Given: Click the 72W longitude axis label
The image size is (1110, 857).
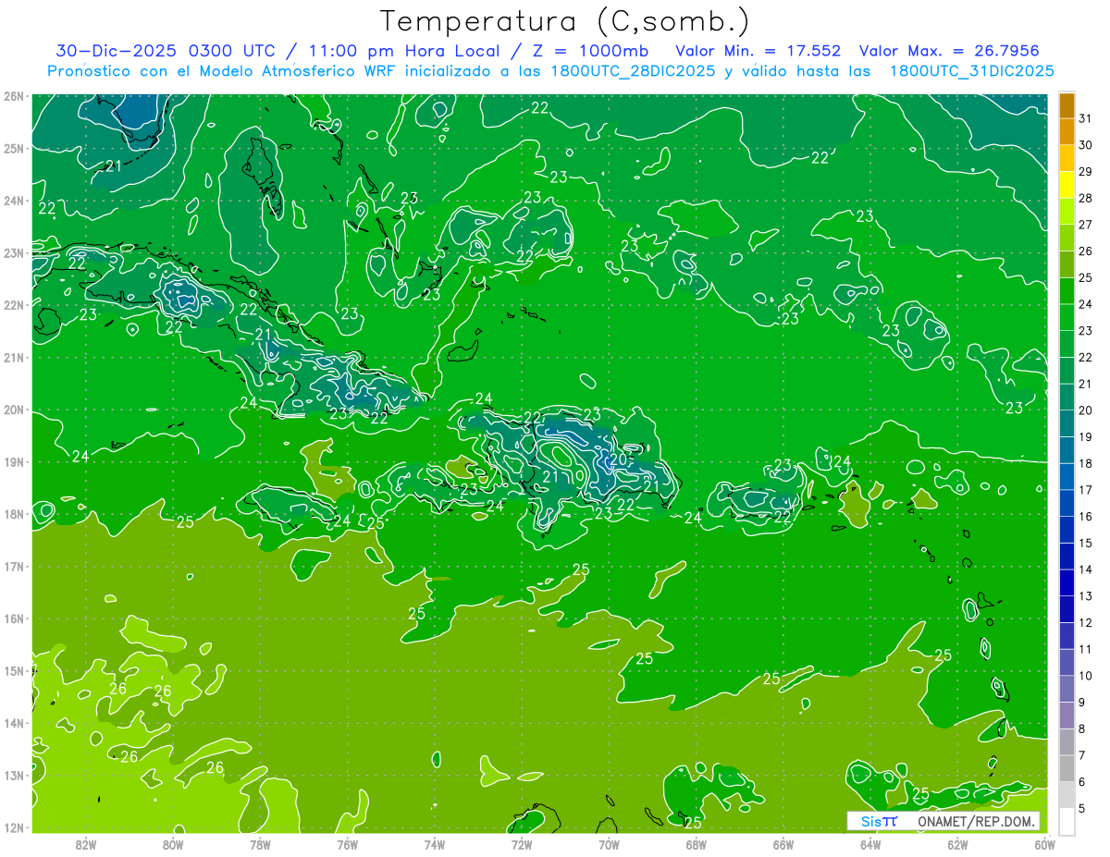Looking at the screenshot, I should coord(522,844).
